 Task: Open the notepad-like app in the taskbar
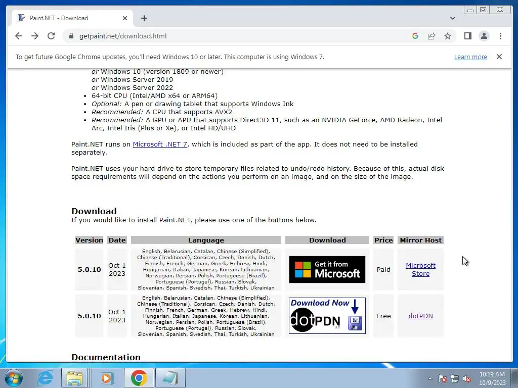tap(170, 378)
